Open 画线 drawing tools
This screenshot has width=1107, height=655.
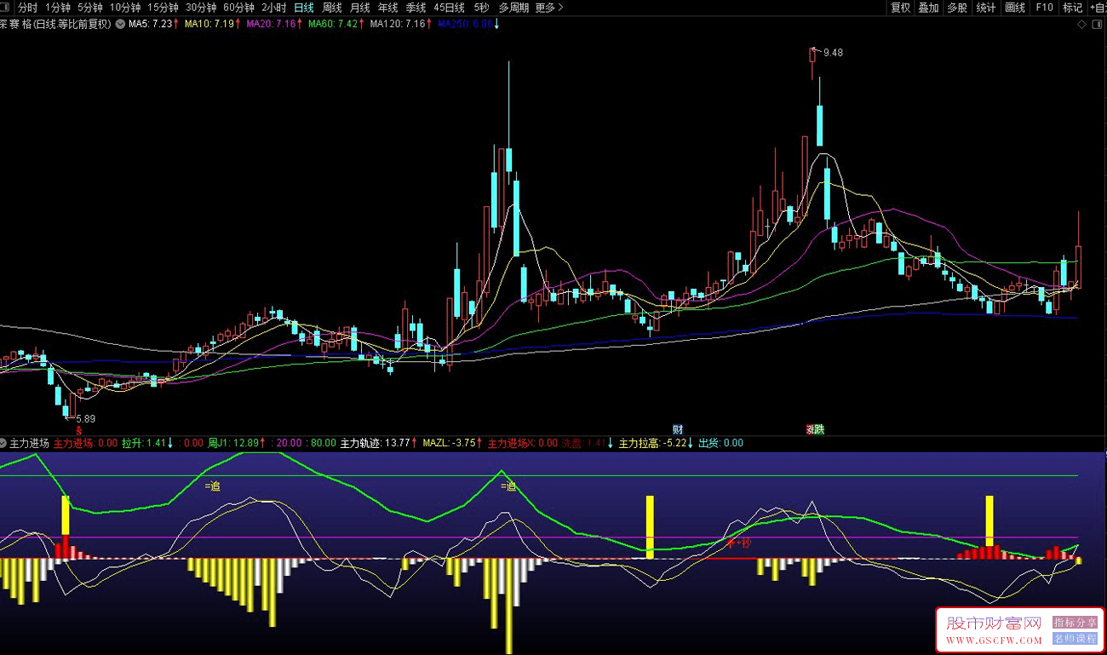pos(1015,8)
